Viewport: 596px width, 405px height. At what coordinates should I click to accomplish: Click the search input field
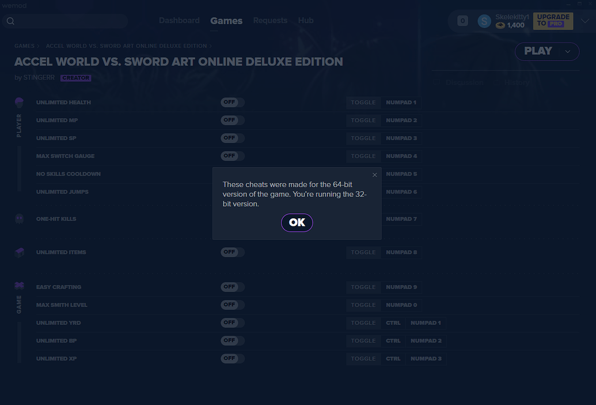[66, 21]
